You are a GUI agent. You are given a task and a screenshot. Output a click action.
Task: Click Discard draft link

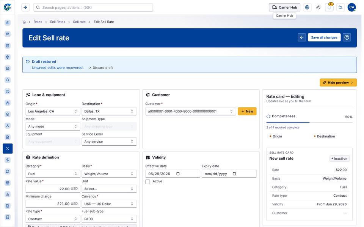click(x=101, y=68)
